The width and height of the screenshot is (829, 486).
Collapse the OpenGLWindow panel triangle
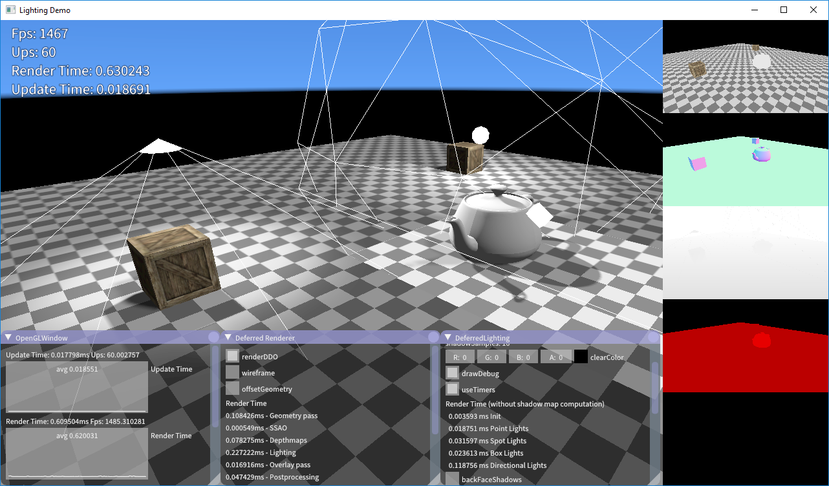(8, 337)
